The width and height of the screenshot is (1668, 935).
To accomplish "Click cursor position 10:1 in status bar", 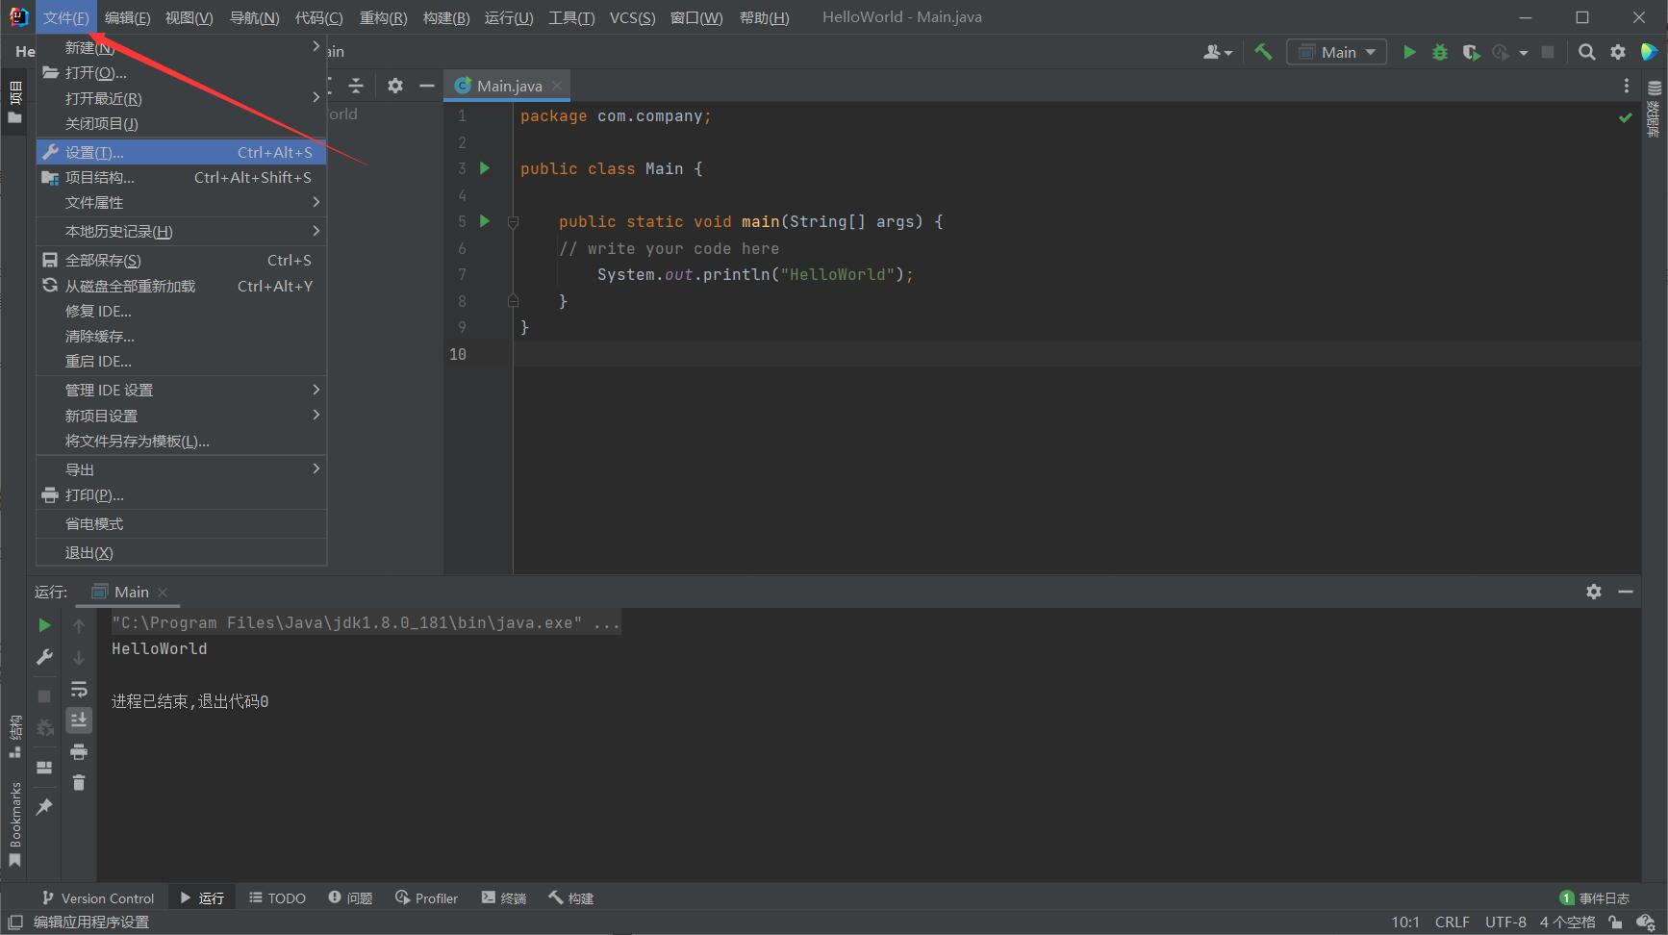I will click(1405, 922).
